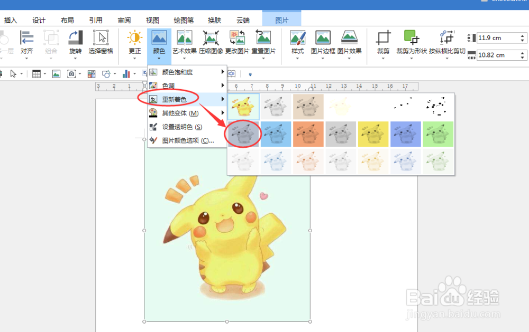Open 其他变体 (M) submenu
Screen dimensions: 529x332
tap(187, 113)
